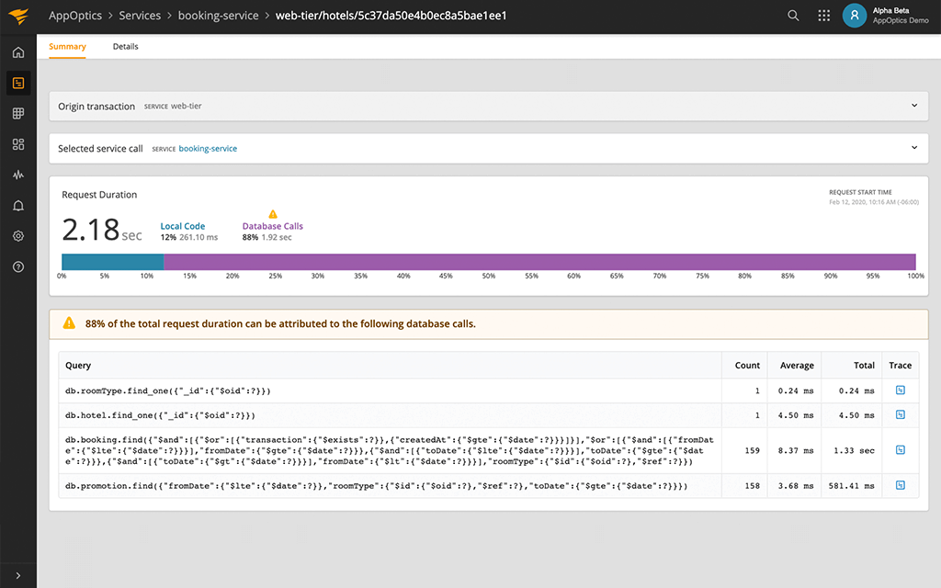
Task: Open trace for db.roomType.find_one query
Action: click(x=901, y=390)
